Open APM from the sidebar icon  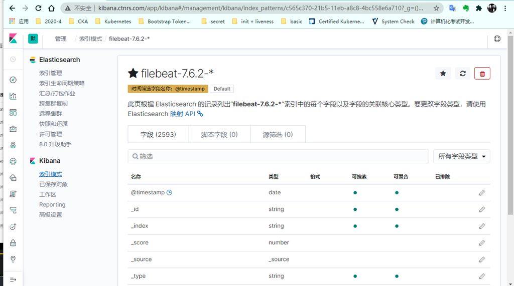click(13, 210)
